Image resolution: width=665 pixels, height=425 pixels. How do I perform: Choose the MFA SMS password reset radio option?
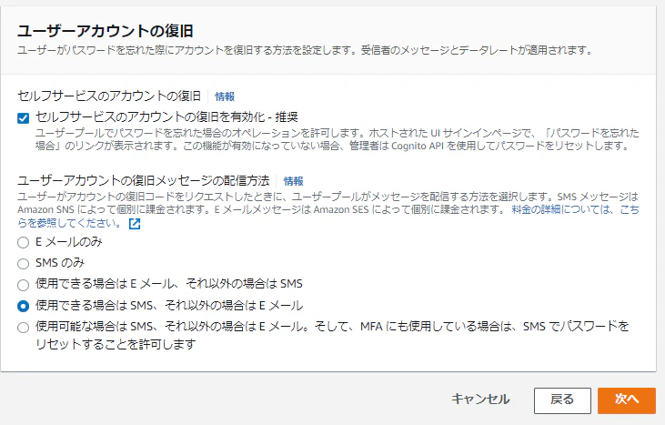[x=24, y=328]
